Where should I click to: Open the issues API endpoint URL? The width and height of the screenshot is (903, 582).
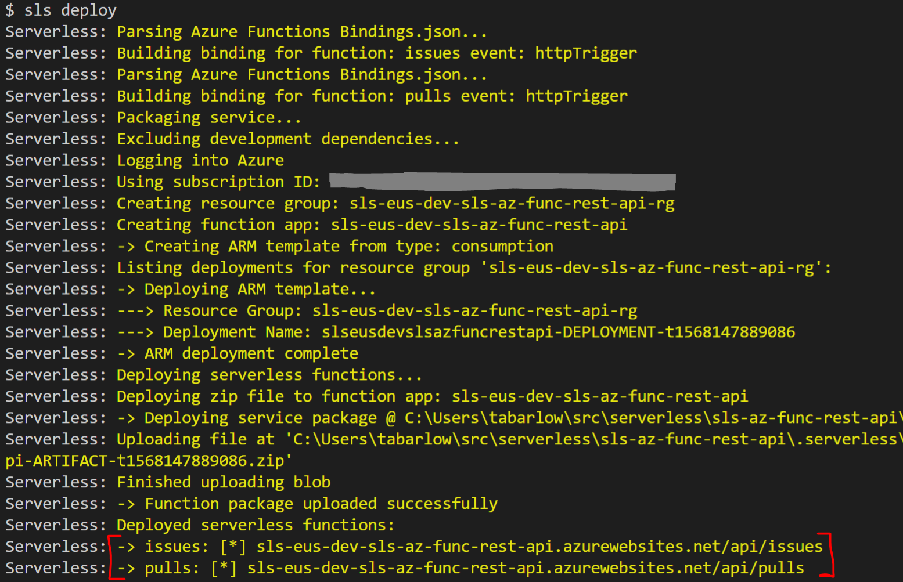tap(539, 547)
